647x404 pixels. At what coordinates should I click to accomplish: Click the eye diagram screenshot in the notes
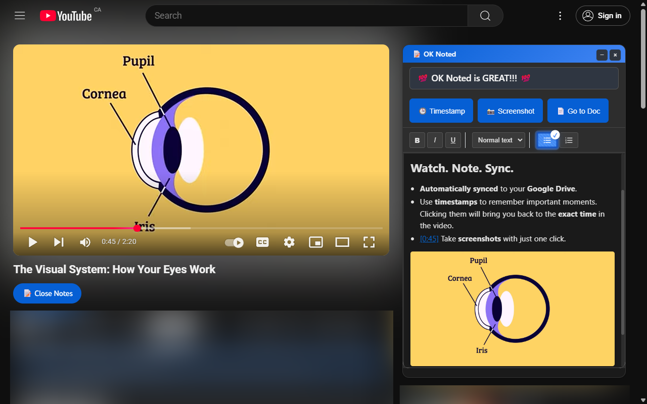click(x=512, y=308)
